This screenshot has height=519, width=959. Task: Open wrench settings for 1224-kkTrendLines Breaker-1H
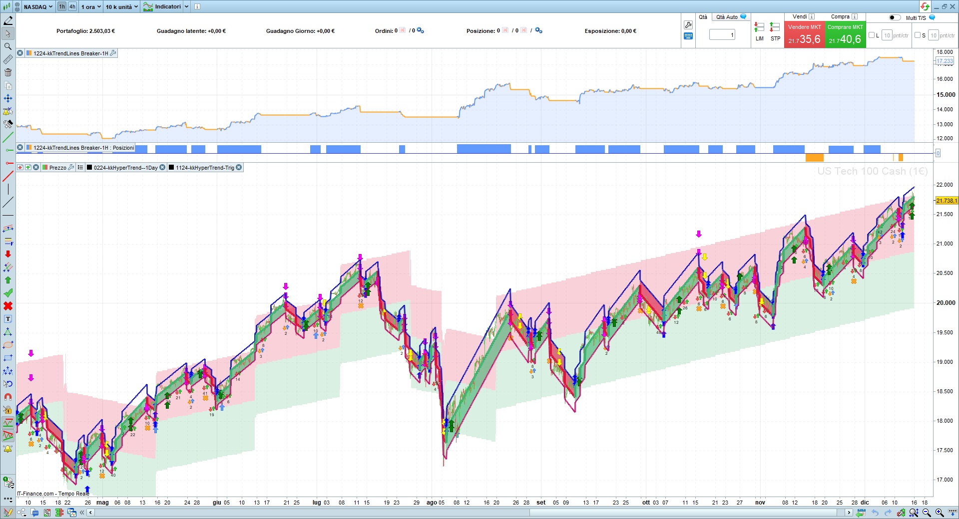point(113,53)
